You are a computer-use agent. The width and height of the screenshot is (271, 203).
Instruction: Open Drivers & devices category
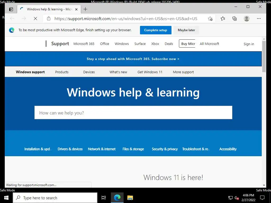[x=70, y=149]
